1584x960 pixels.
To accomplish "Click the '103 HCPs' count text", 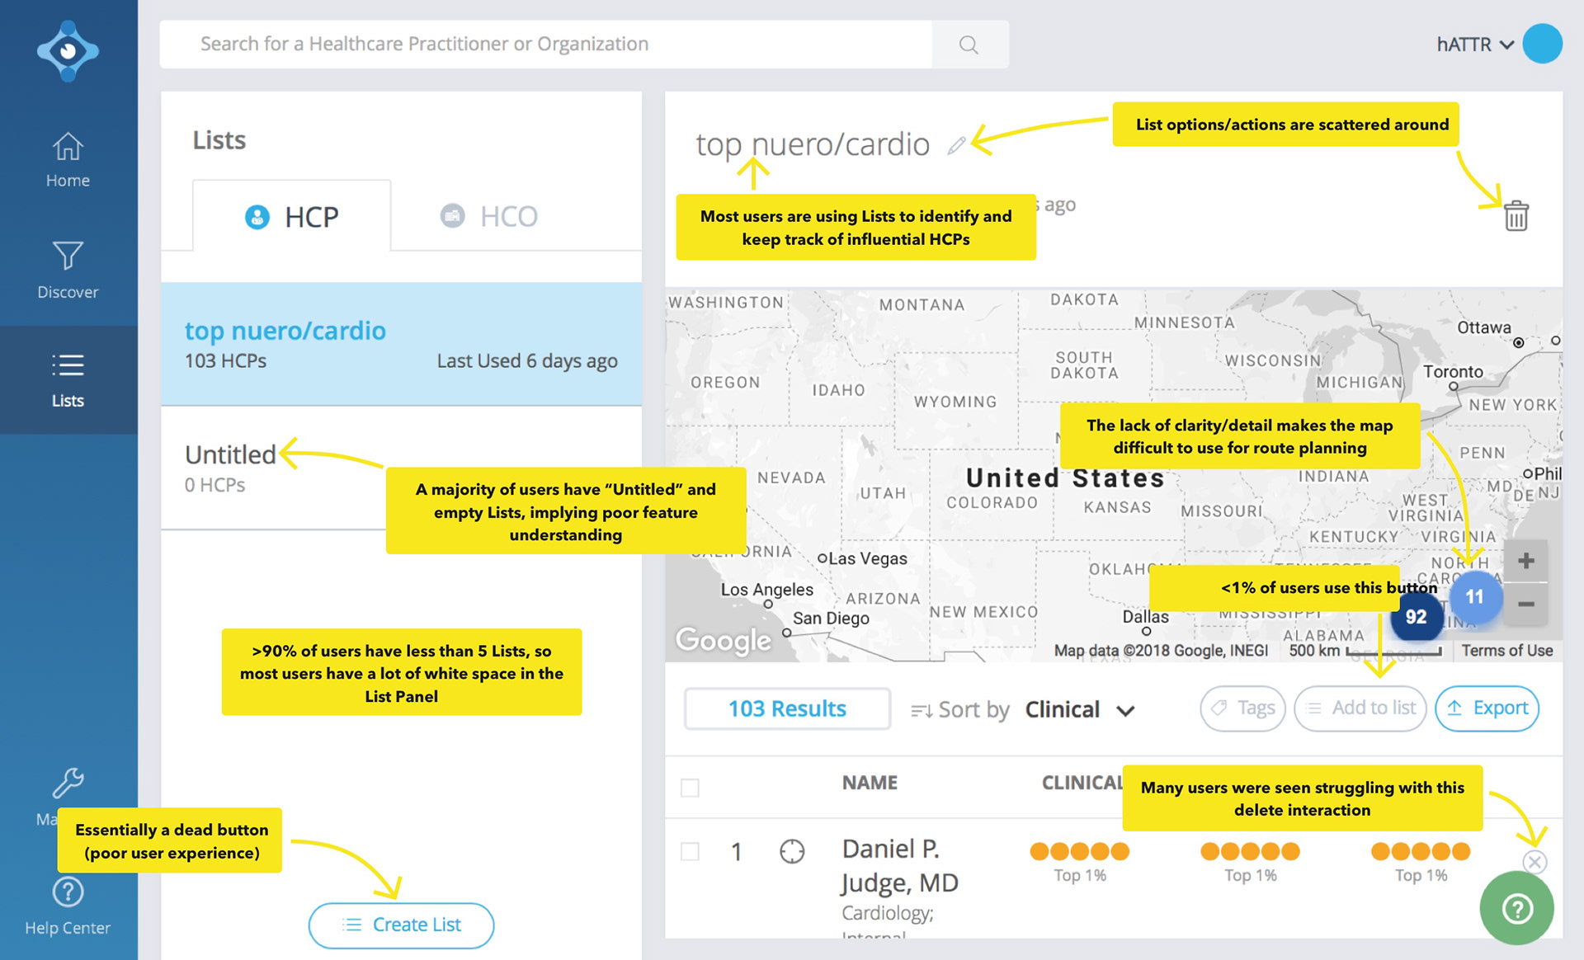I will [225, 361].
